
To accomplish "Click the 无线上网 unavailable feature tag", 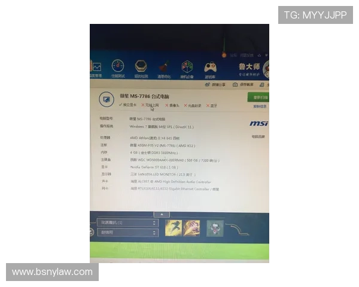I will point(150,105).
